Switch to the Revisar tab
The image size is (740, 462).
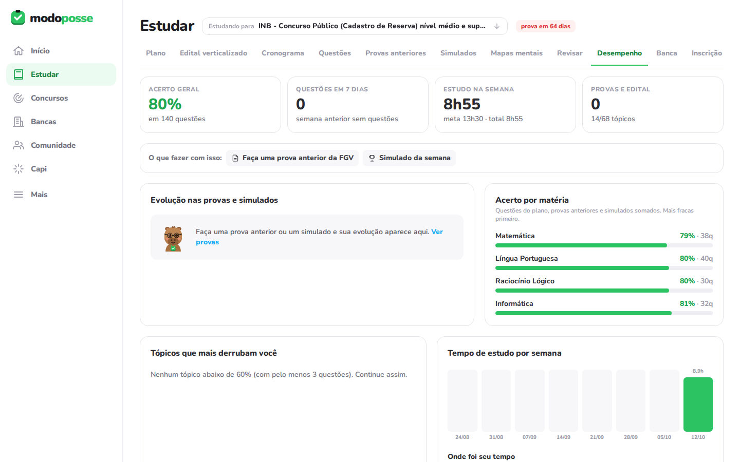coord(570,53)
